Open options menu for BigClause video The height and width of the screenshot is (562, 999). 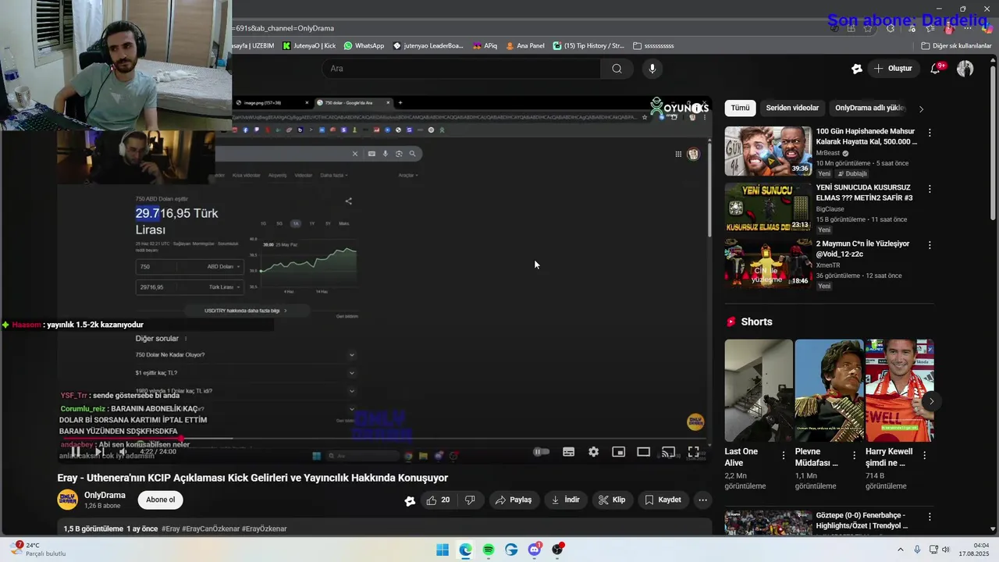(x=930, y=189)
